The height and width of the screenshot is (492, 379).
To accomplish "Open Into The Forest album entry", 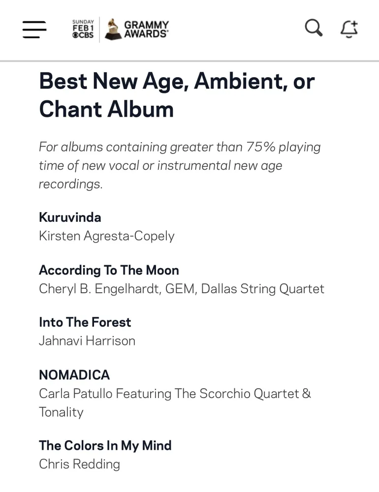I will point(85,322).
